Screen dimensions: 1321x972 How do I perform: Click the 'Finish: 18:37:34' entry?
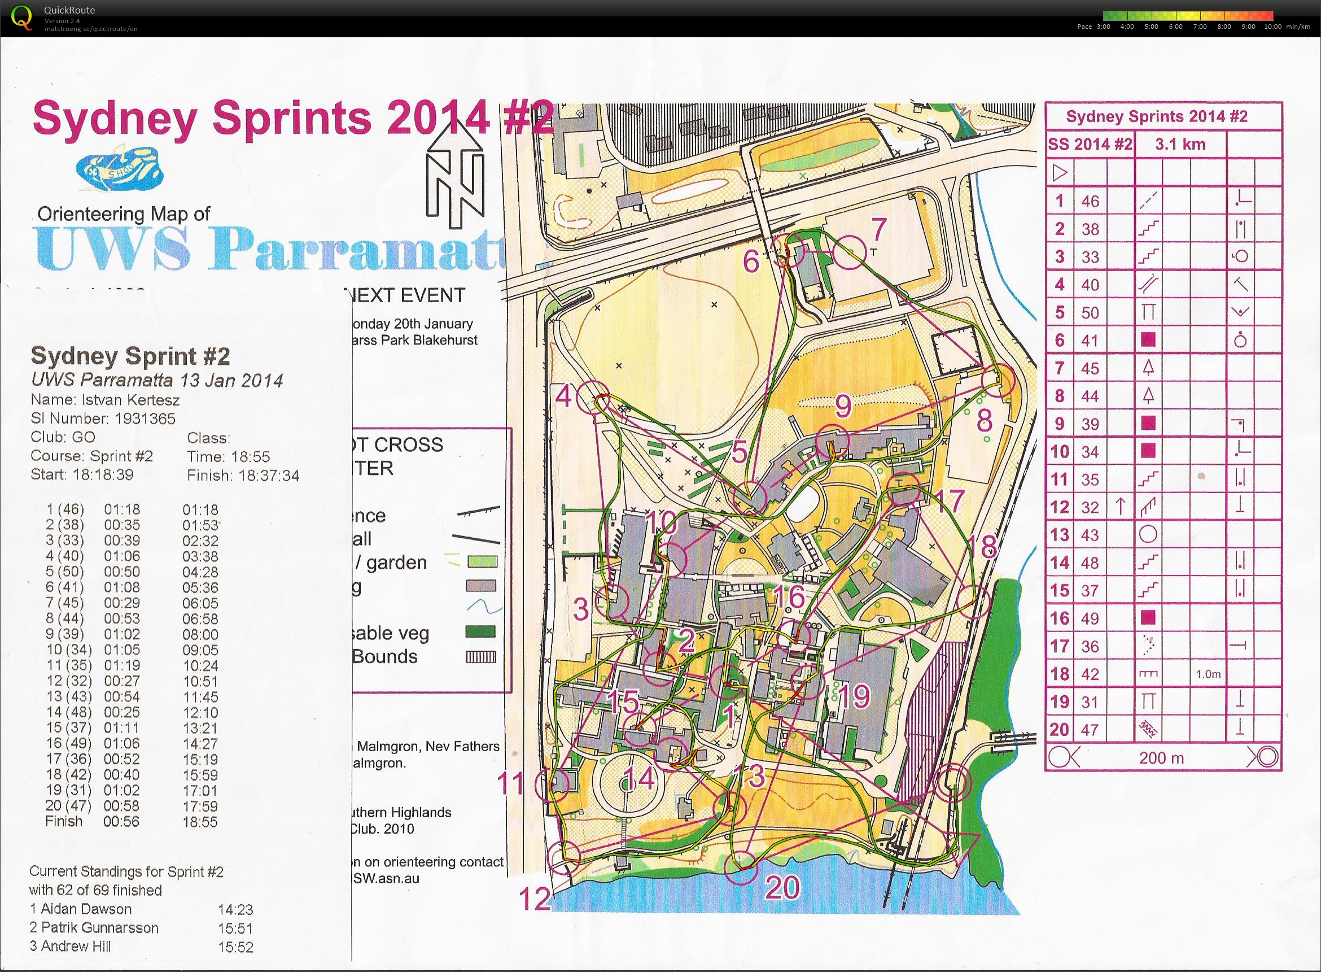click(243, 475)
